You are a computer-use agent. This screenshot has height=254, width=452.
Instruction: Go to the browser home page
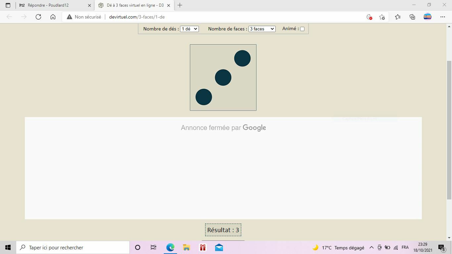coord(53,17)
